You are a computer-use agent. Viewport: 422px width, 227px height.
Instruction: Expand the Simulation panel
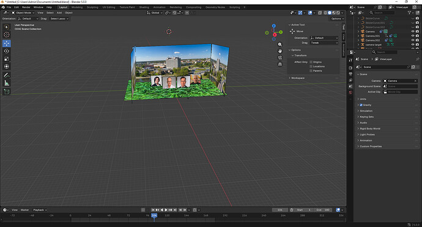tap(366, 111)
